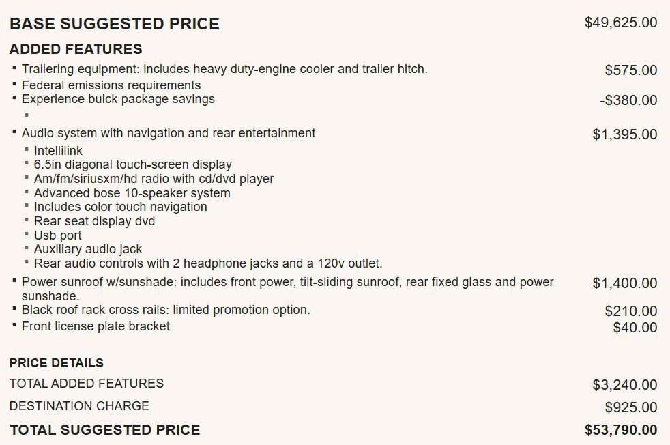Click Black roof rack cross rails item
This screenshot has height=445, width=670.
tap(166, 309)
